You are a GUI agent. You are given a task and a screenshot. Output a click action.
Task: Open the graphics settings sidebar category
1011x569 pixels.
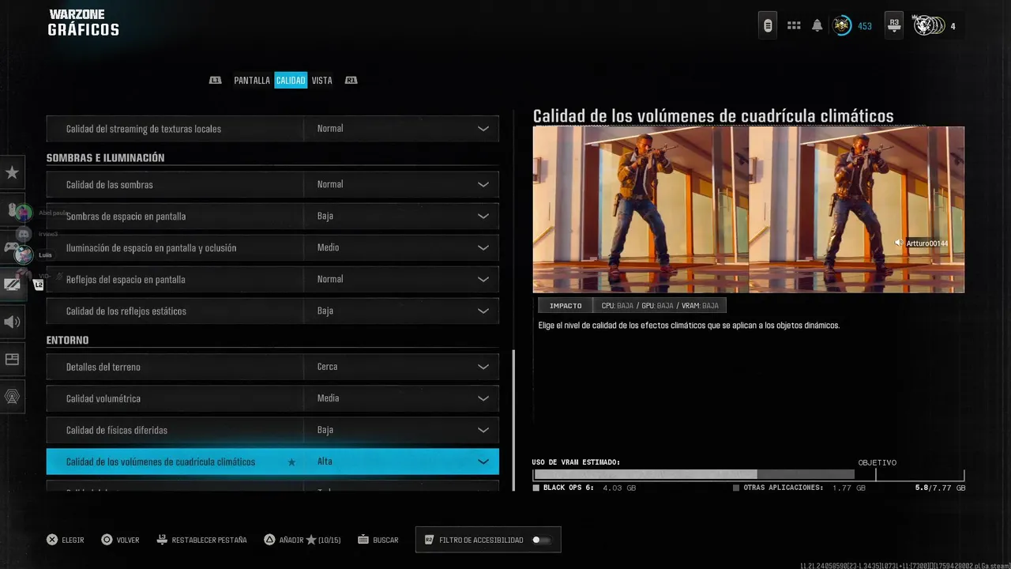tap(13, 284)
